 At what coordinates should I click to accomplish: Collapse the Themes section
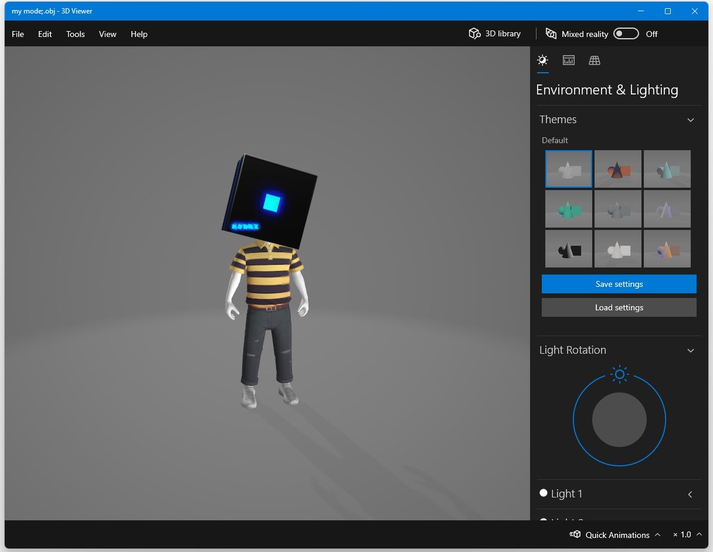click(x=690, y=120)
